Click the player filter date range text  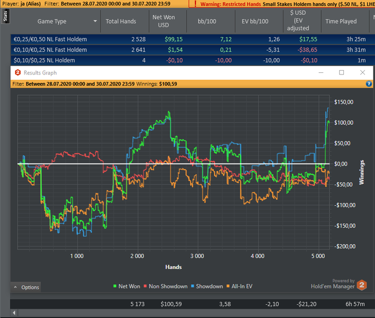point(116,4)
